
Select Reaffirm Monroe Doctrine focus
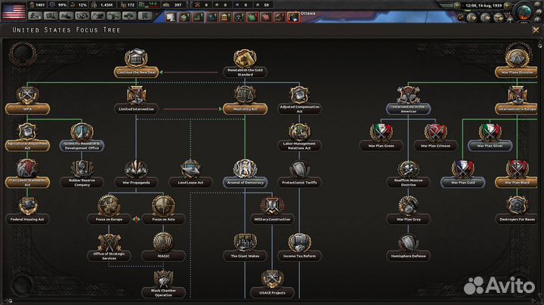pyautogui.click(x=408, y=174)
